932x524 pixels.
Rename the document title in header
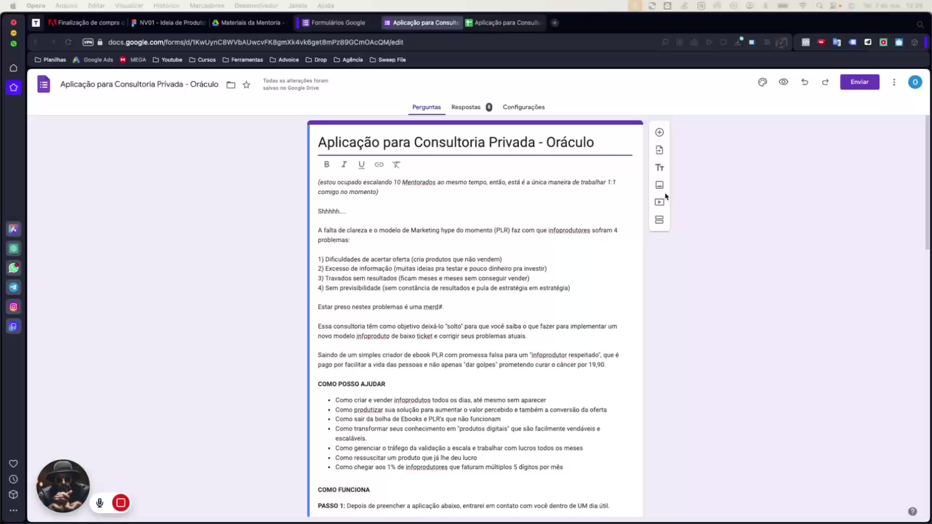point(139,84)
